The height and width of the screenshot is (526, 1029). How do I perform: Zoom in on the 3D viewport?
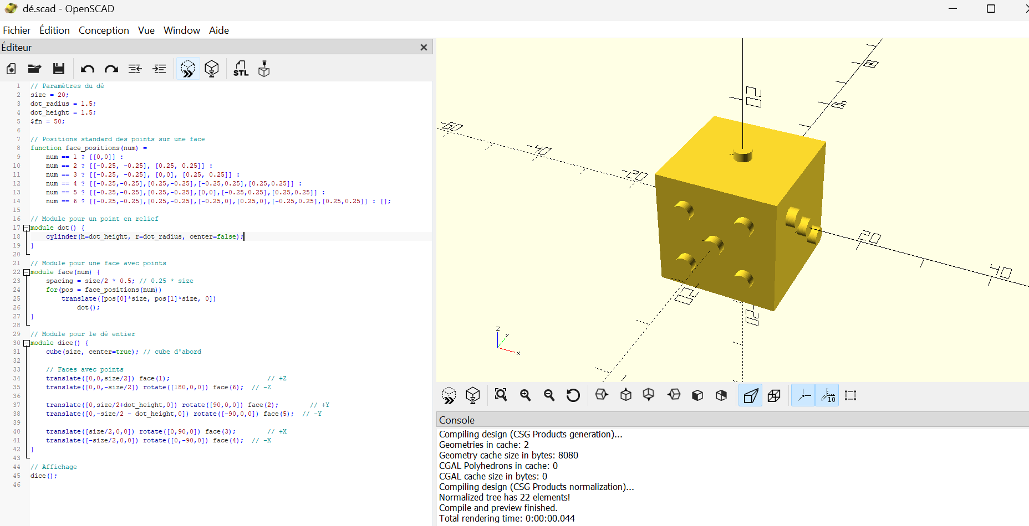click(x=525, y=395)
